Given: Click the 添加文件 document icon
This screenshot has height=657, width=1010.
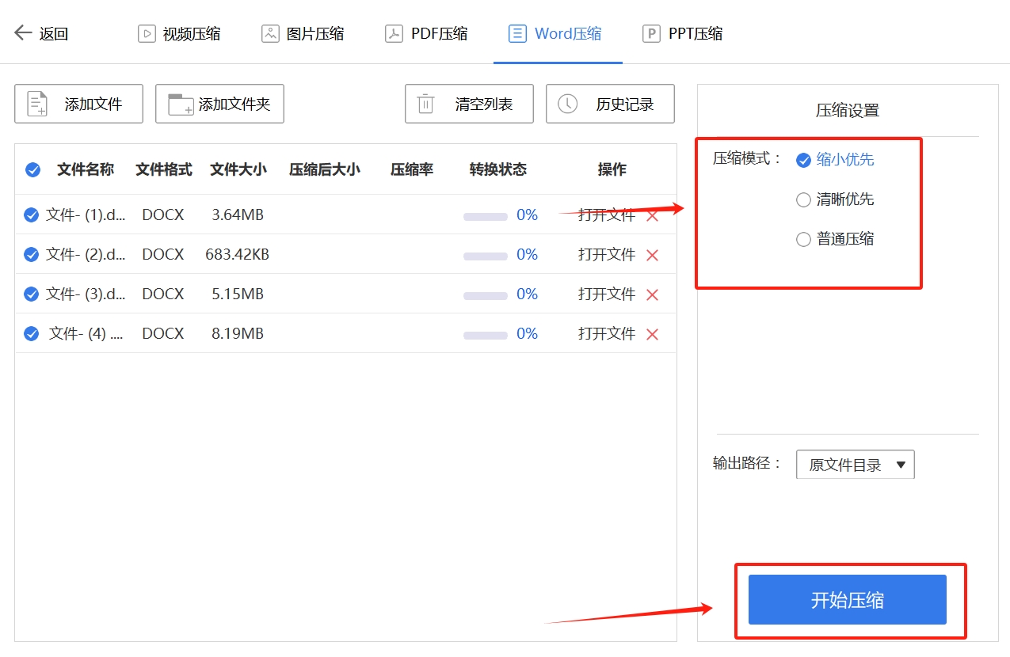Looking at the screenshot, I should 37,104.
